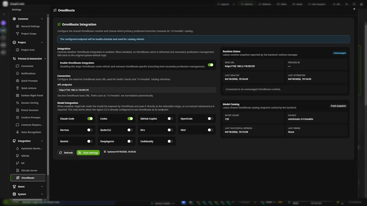367x206 pixels.
Task: Open Comments via its speech-bubble icon
Action: click(x=17, y=66)
